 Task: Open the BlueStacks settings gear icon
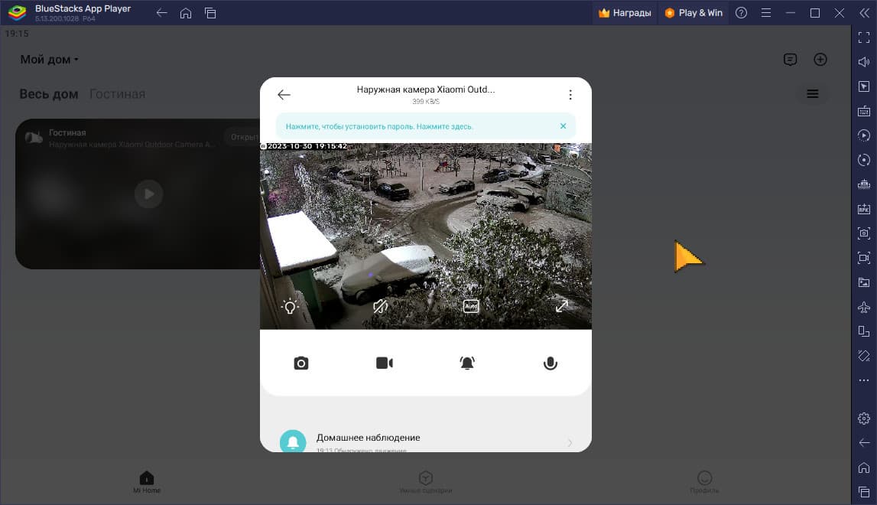click(x=863, y=419)
